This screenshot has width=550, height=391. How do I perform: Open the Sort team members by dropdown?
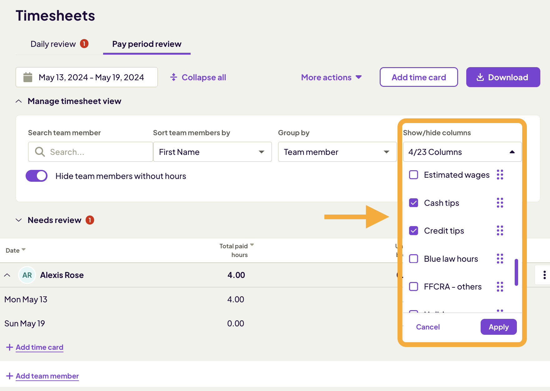click(212, 152)
